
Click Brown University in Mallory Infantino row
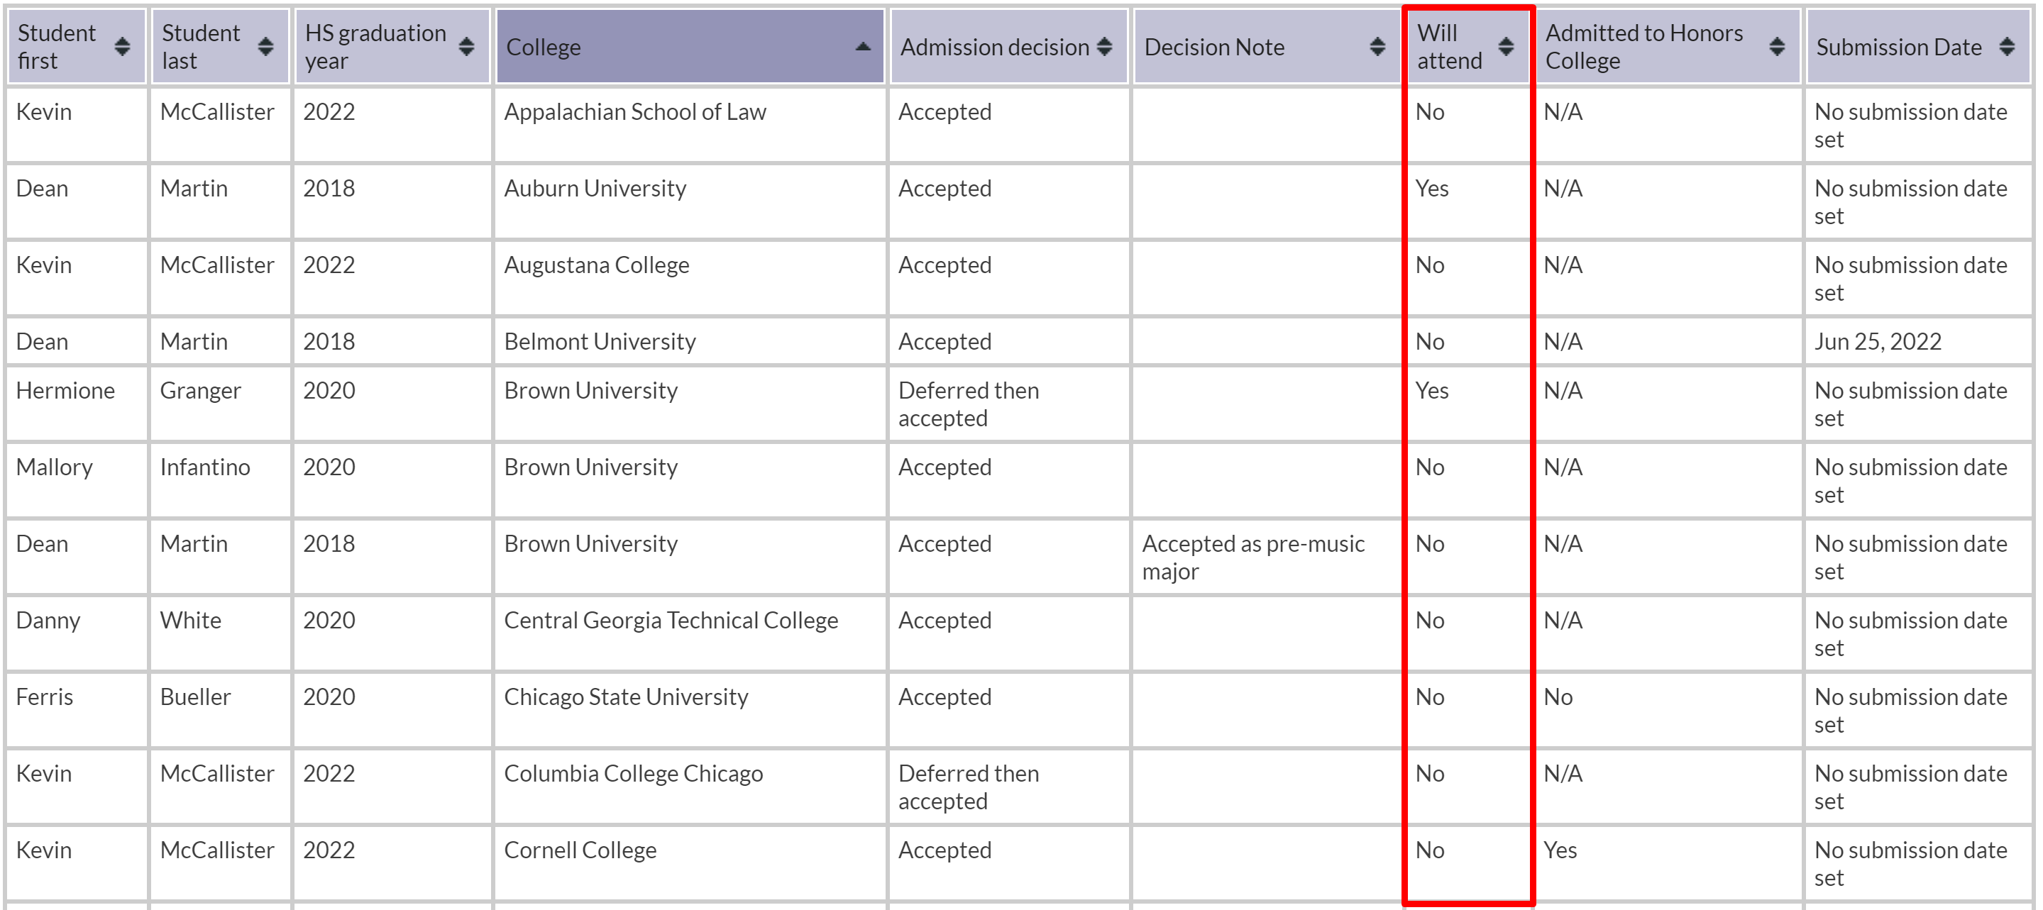tap(591, 467)
